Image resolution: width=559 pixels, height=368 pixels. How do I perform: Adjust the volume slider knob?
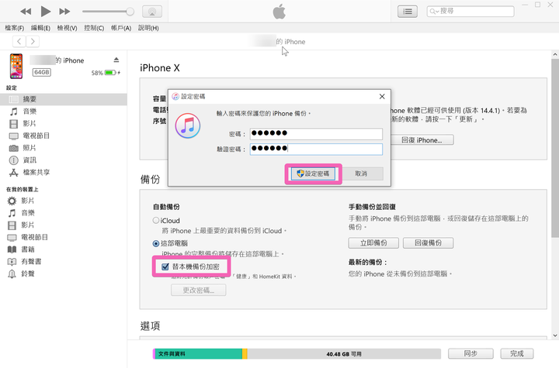click(130, 12)
